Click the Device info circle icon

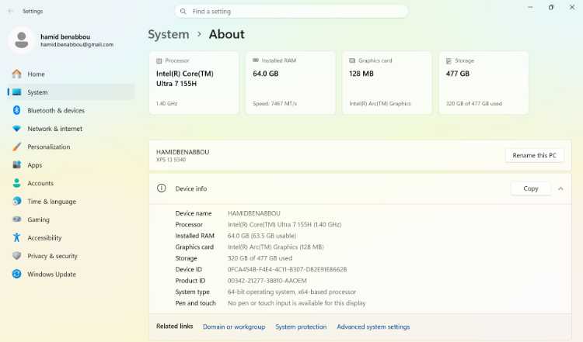click(x=162, y=188)
